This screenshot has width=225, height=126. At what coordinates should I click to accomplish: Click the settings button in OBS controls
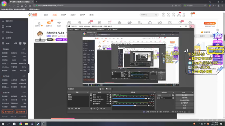pyautogui.click(x=184, y=105)
